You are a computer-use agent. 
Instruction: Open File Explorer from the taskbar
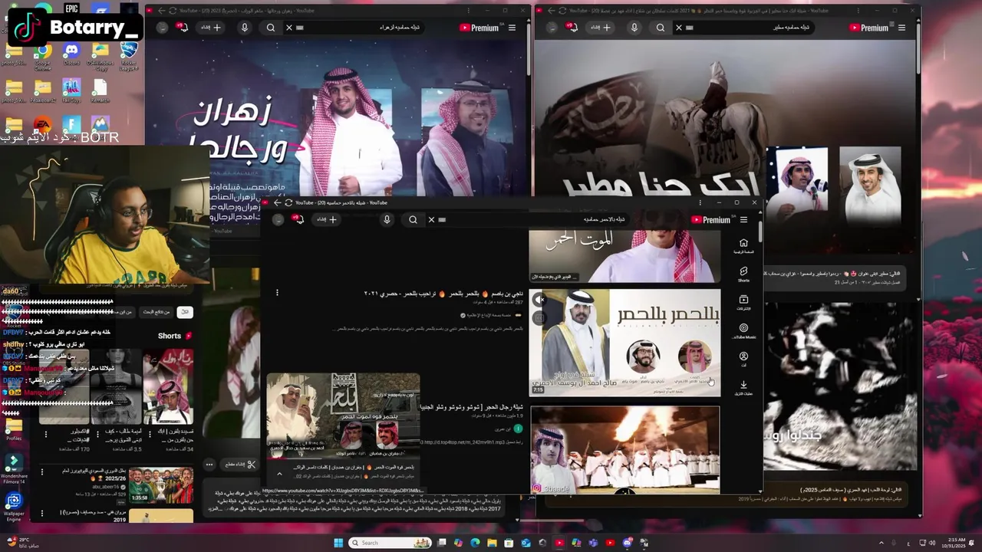pyautogui.click(x=492, y=543)
